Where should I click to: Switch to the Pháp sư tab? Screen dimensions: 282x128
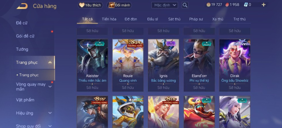[x=196, y=19]
